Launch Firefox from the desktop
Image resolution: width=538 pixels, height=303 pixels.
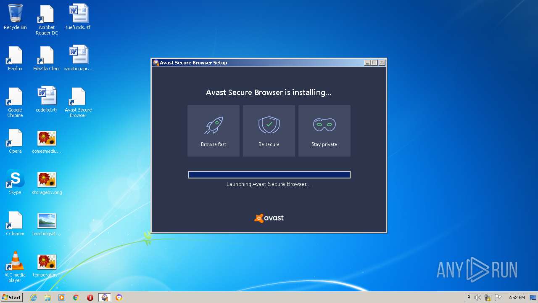coord(15,58)
